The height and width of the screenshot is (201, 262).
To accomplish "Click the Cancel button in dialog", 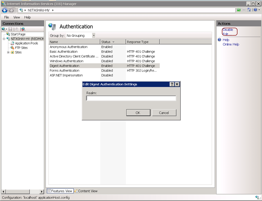I will coord(164,113).
